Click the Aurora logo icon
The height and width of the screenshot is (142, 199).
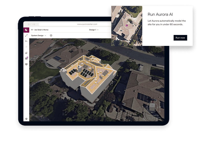click(x=26, y=30)
